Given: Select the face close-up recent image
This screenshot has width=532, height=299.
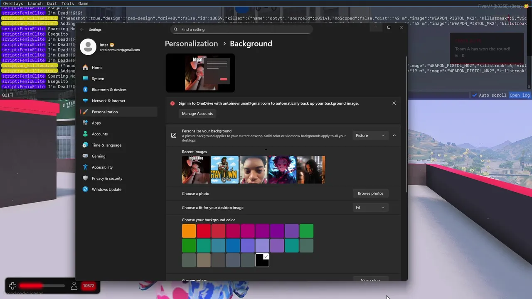Looking at the screenshot, I should tap(254, 170).
